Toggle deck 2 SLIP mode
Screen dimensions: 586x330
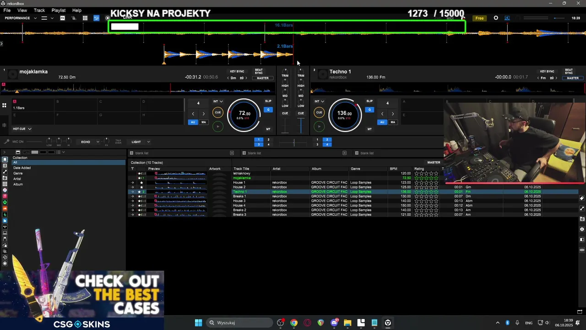tap(369, 101)
